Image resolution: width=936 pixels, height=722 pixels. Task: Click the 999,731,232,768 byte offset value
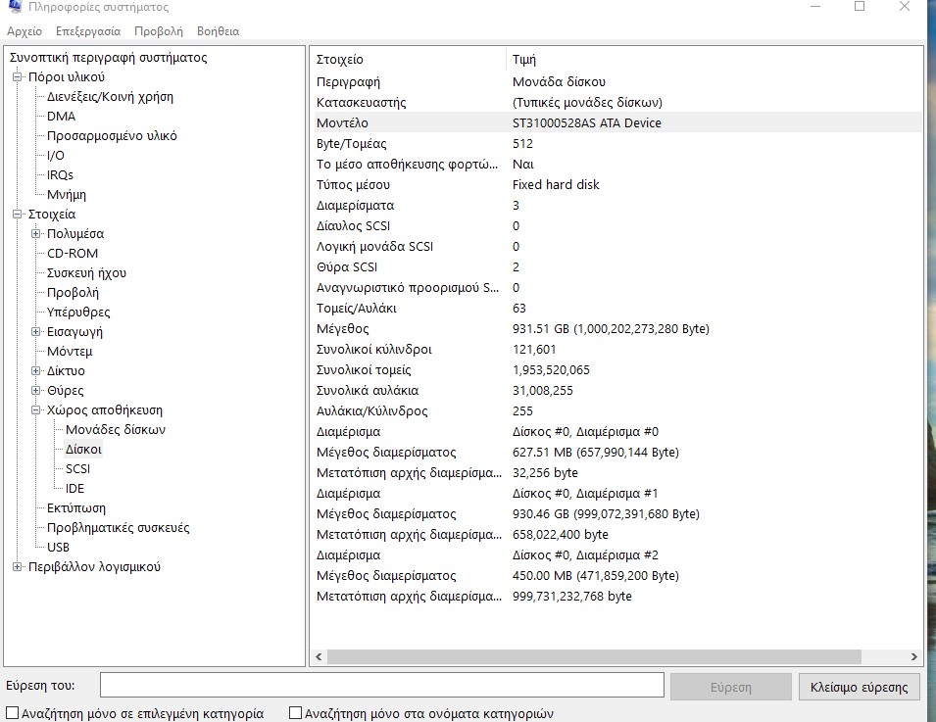(x=571, y=596)
